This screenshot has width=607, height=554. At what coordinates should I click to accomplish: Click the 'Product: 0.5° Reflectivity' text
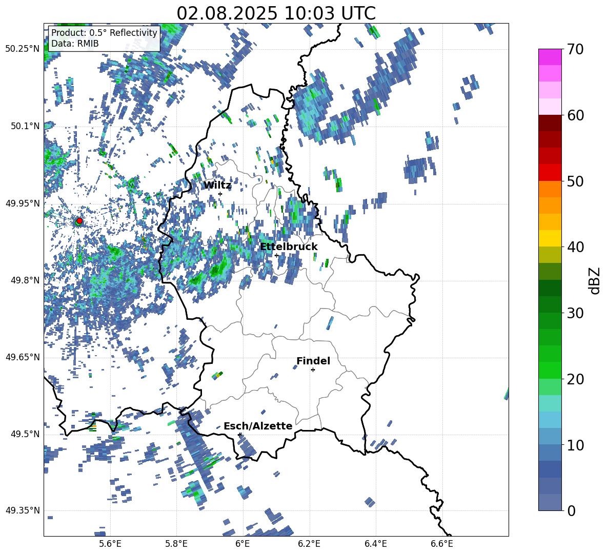click(x=104, y=33)
